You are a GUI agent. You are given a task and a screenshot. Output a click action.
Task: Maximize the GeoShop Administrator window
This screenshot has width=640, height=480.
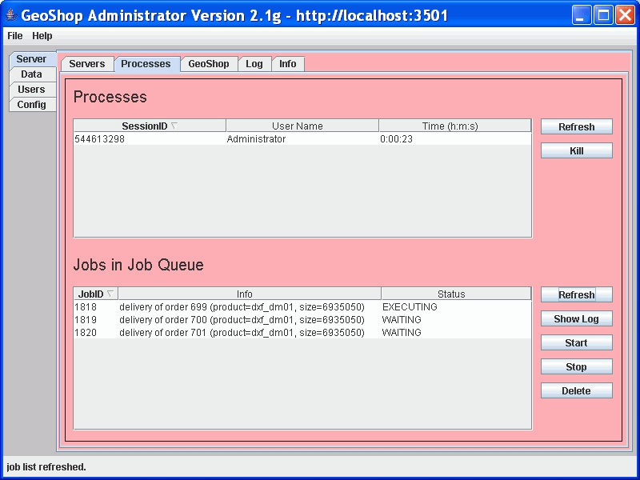[603, 15]
